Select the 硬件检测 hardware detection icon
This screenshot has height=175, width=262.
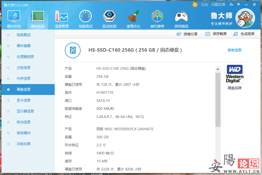38,16
